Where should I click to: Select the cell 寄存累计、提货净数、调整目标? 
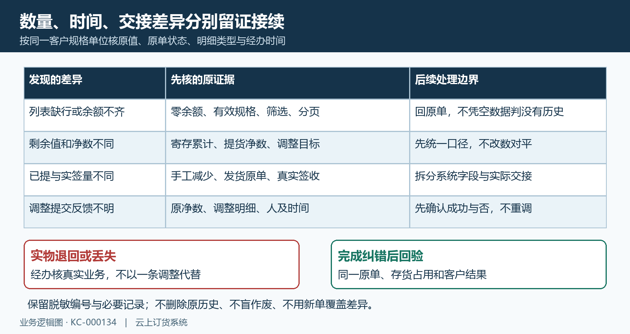(287, 147)
